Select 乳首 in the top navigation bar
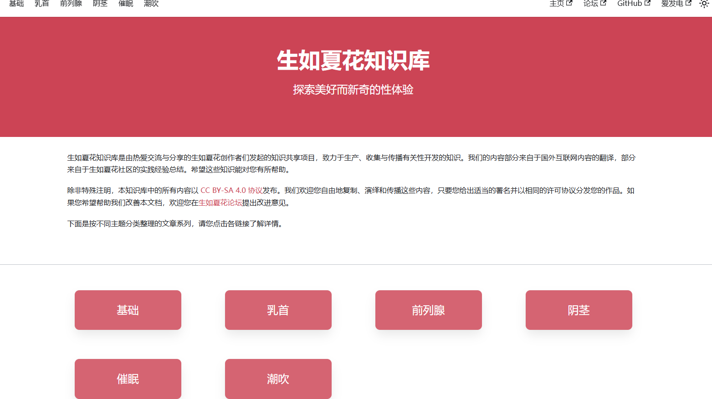The height and width of the screenshot is (399, 712). pyautogui.click(x=42, y=4)
